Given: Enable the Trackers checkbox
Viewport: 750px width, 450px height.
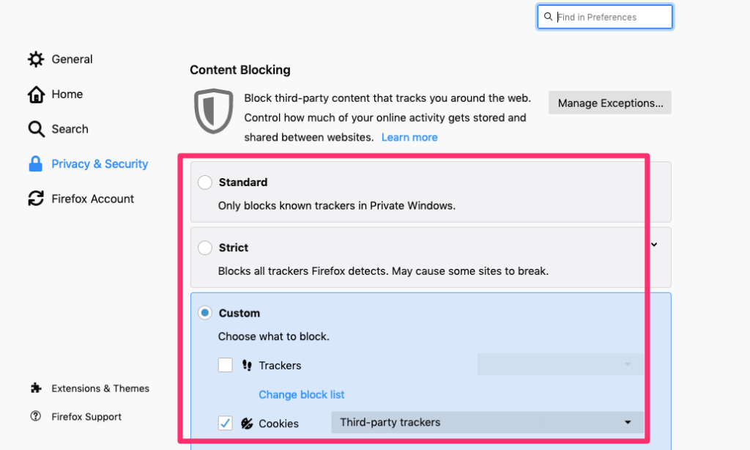Looking at the screenshot, I should (x=226, y=365).
